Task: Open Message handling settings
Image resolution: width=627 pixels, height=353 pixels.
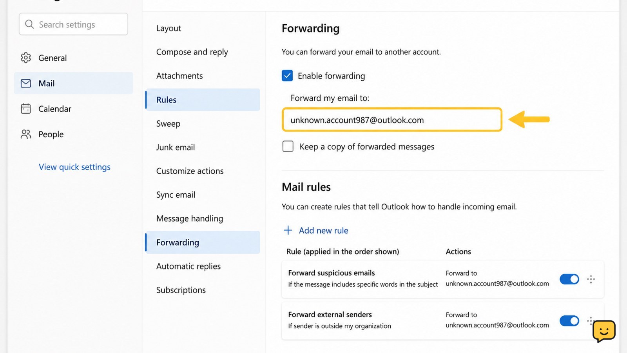Action: pyautogui.click(x=190, y=218)
